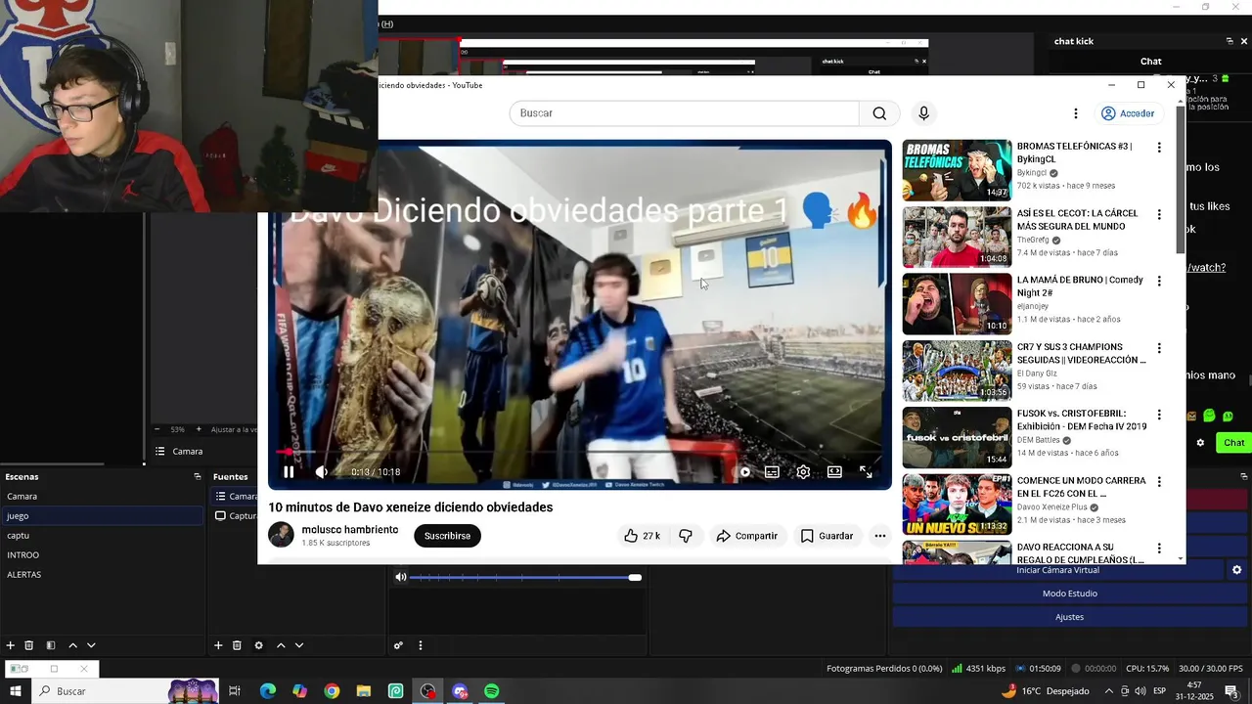Pop out the Escenas dock panel
The width and height of the screenshot is (1252, 704).
click(197, 477)
